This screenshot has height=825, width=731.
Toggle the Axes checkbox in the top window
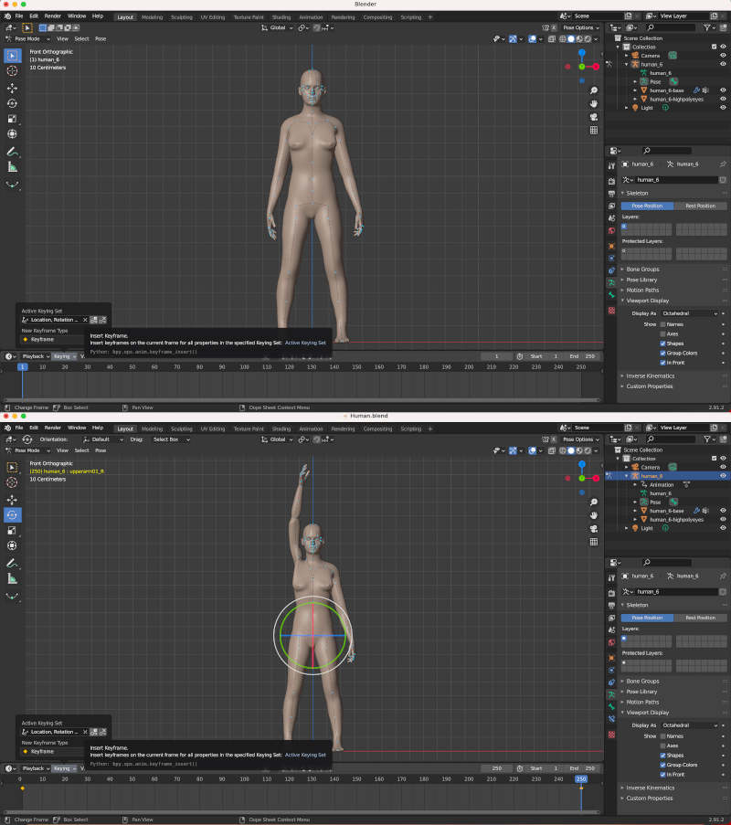[662, 334]
